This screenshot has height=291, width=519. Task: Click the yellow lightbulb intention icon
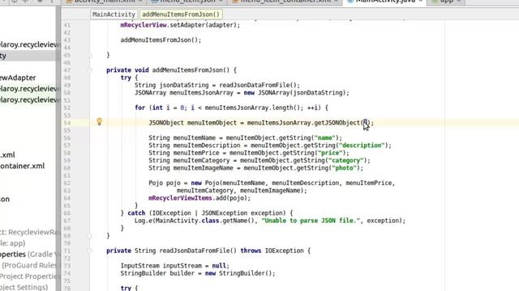[x=99, y=122]
